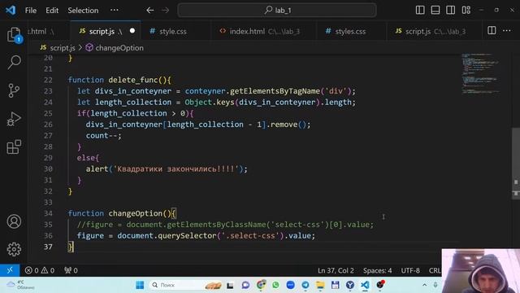Open Telegram from the taskbar
This screenshot has height=293, width=520.
305,285
